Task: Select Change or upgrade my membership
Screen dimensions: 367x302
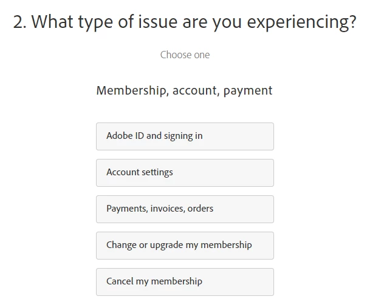Action: coord(185,245)
